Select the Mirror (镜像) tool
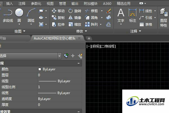 click(75, 18)
